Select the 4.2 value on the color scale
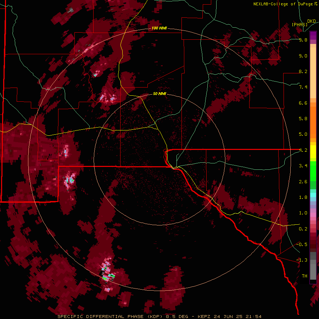 tap(303, 150)
